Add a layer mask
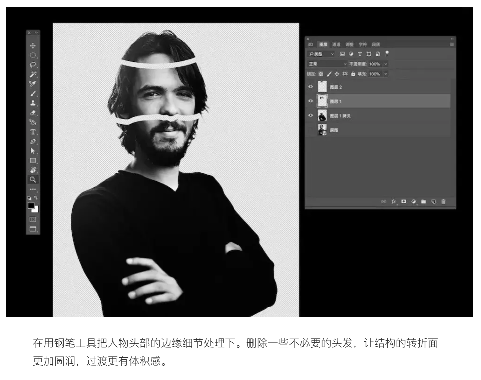 (404, 202)
